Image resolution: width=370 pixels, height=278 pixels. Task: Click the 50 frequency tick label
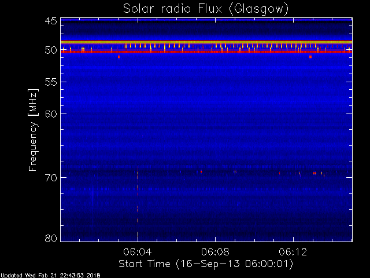click(x=51, y=50)
